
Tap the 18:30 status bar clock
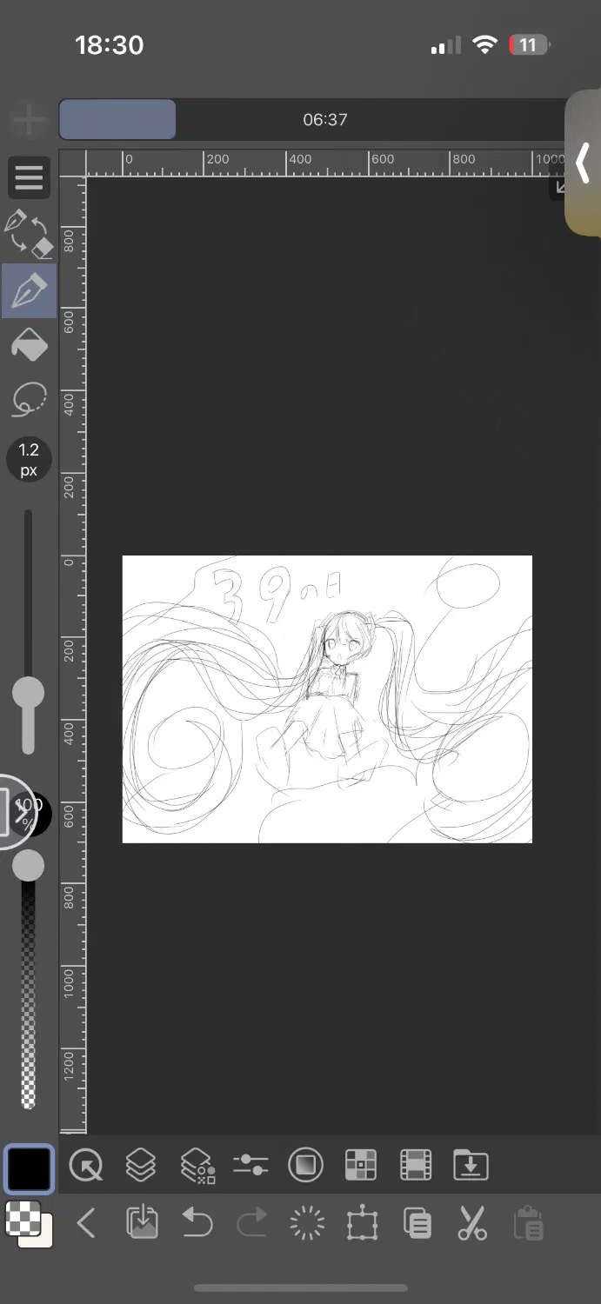(x=110, y=45)
